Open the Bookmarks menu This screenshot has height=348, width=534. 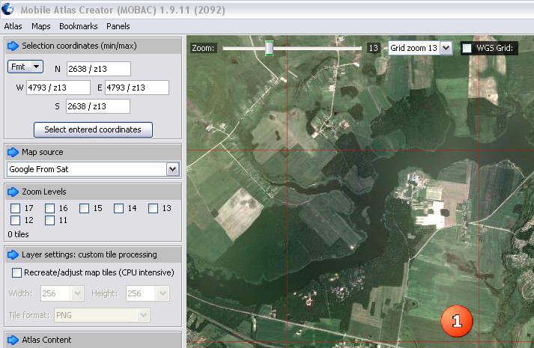[x=79, y=26]
